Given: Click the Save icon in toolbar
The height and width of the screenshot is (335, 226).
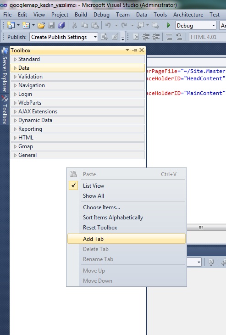Looking at the screenshot, I should pos(51,26).
